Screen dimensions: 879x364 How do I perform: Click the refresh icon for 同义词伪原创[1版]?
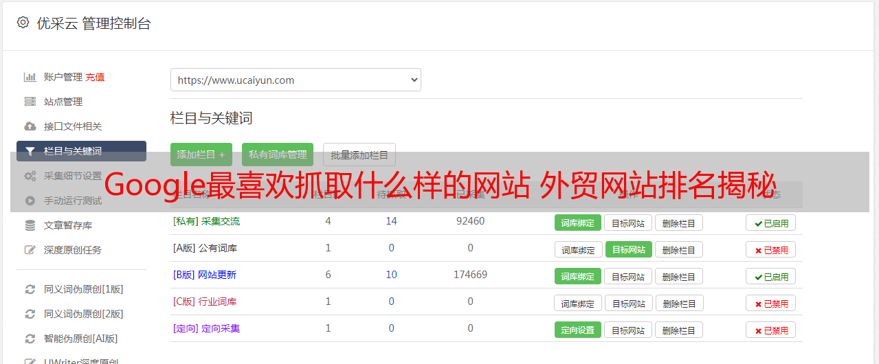pos(30,289)
